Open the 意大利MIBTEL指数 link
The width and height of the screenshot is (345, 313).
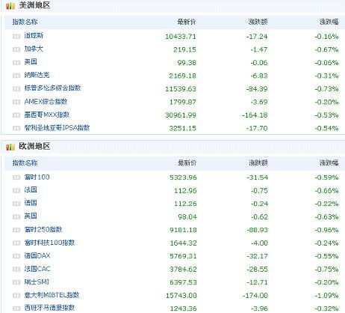pos(52,295)
